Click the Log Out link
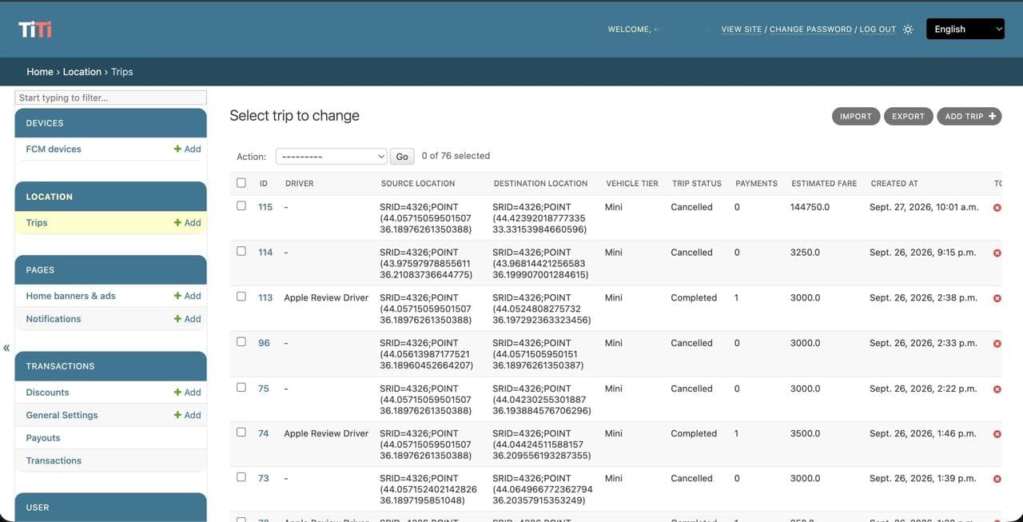This screenshot has width=1023, height=522. [878, 30]
